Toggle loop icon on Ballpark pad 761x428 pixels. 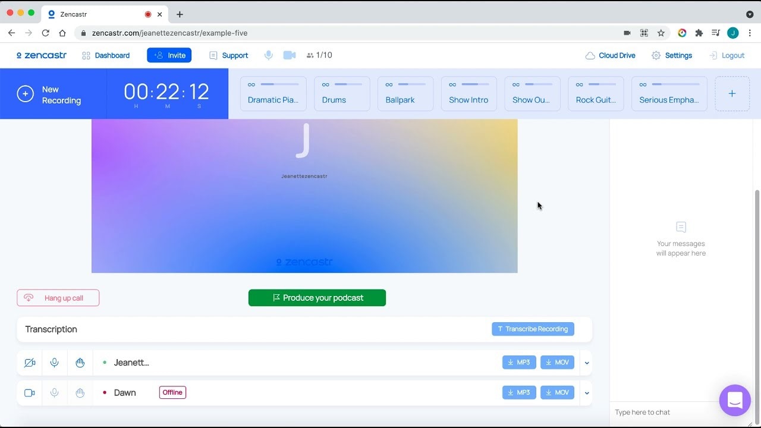(x=389, y=84)
